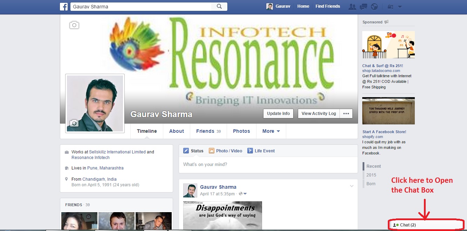Click the Pune, Maharashtra link
The width and height of the screenshot is (467, 231).
[x=105, y=168]
